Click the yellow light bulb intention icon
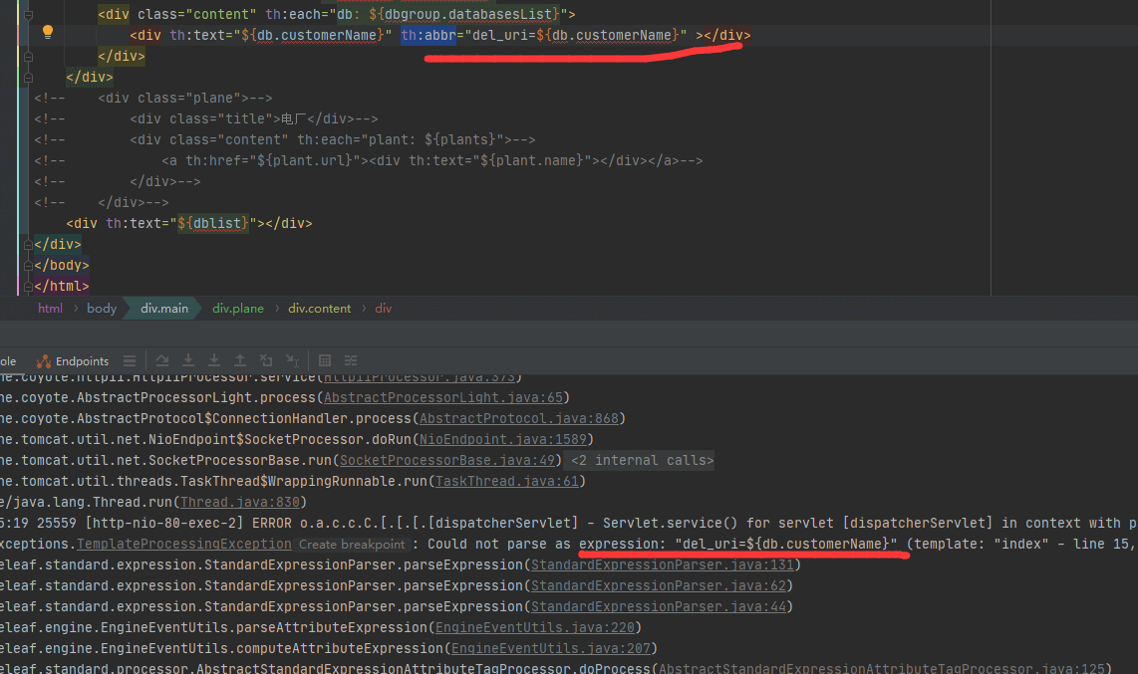The image size is (1138, 674). 47,32
